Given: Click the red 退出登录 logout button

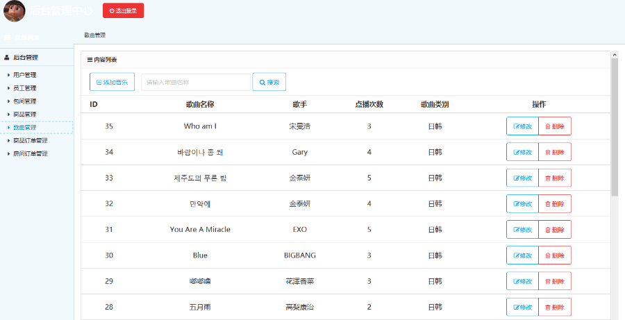Looking at the screenshot, I should [x=123, y=11].
